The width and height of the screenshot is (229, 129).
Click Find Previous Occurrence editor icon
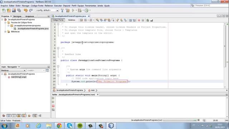(x=101, y=20)
